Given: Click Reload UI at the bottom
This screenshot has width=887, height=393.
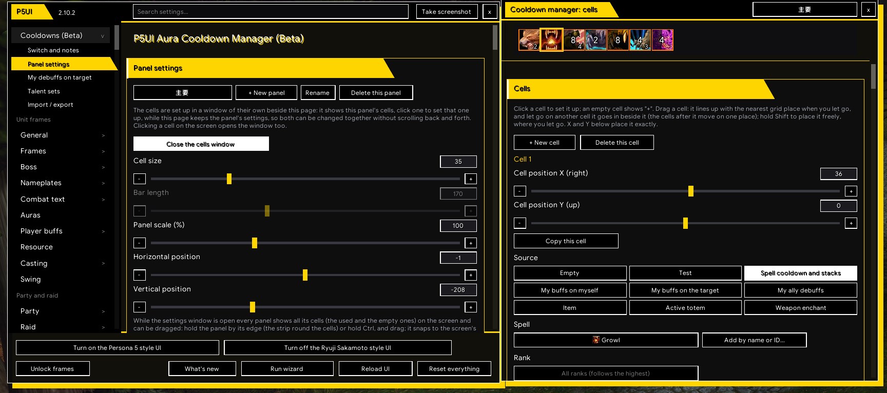Looking at the screenshot, I should (x=376, y=369).
